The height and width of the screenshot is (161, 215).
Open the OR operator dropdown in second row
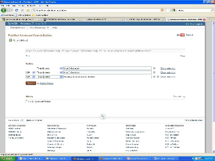click(x=33, y=72)
